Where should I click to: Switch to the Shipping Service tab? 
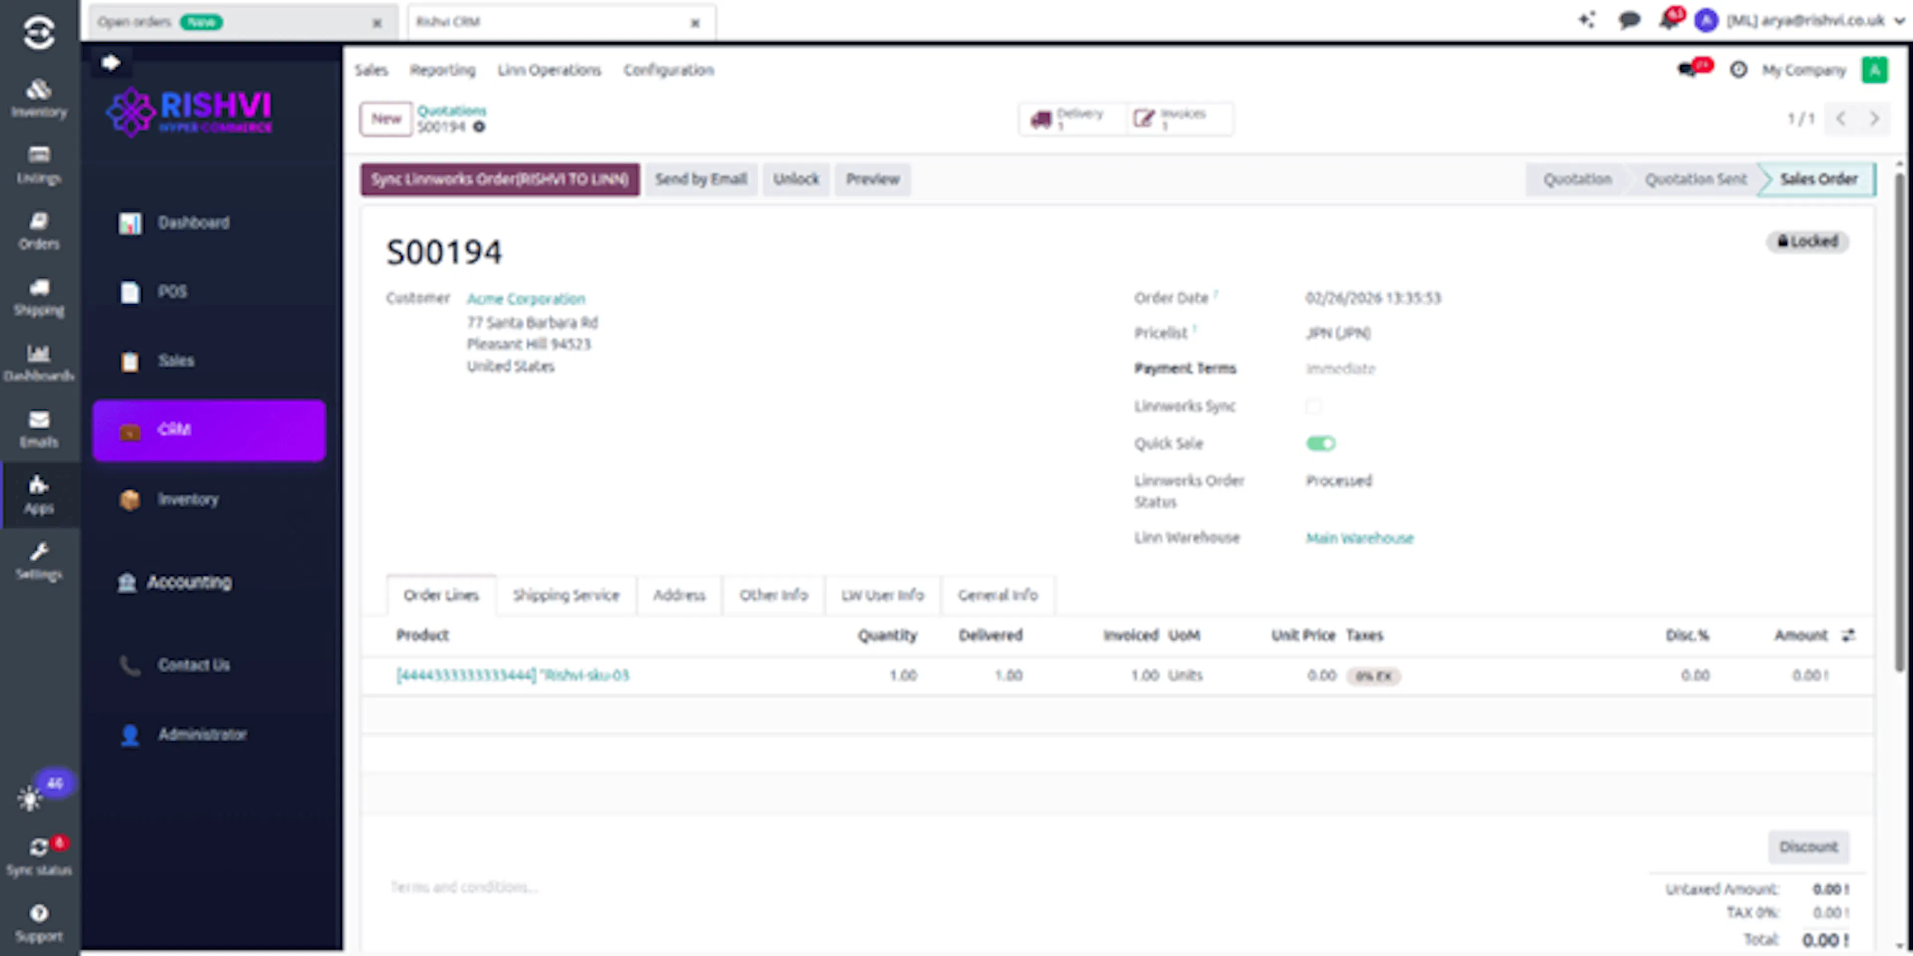pyautogui.click(x=566, y=596)
